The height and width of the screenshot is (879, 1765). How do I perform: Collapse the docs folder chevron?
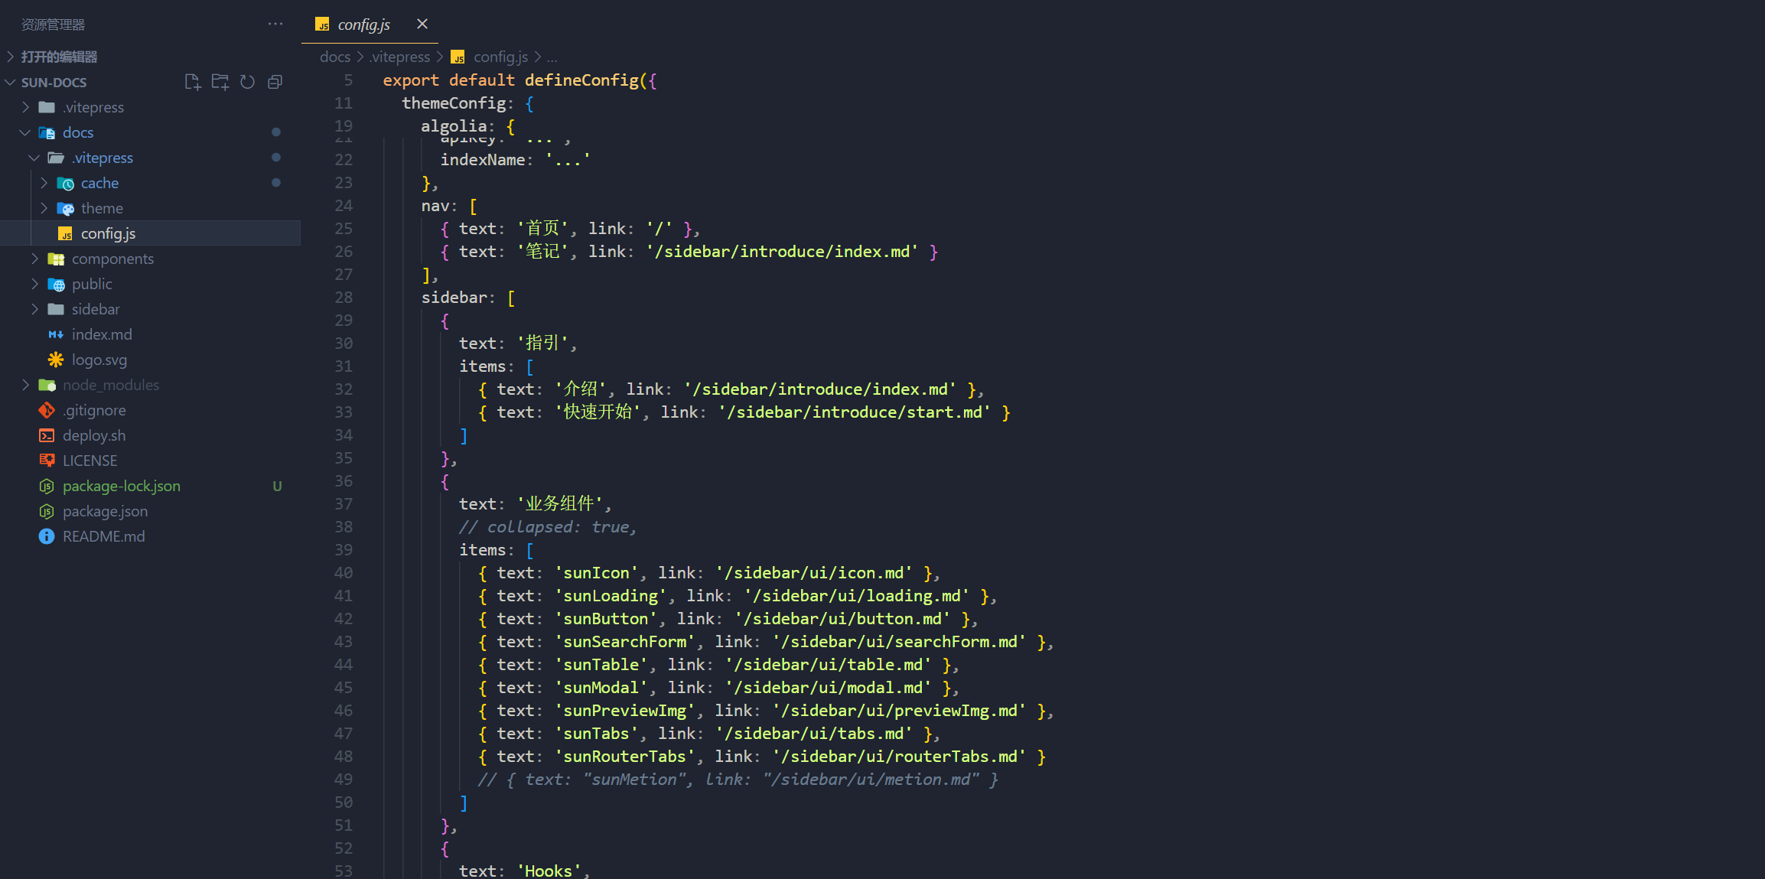[x=25, y=132]
